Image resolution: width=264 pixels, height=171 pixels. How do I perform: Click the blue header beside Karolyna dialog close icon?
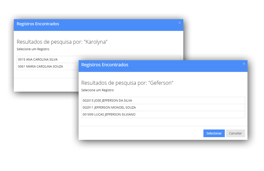(x=151, y=25)
